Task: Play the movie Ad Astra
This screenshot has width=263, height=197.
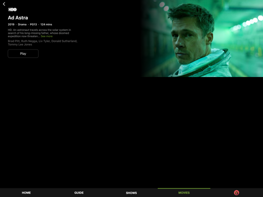Action: click(23, 54)
